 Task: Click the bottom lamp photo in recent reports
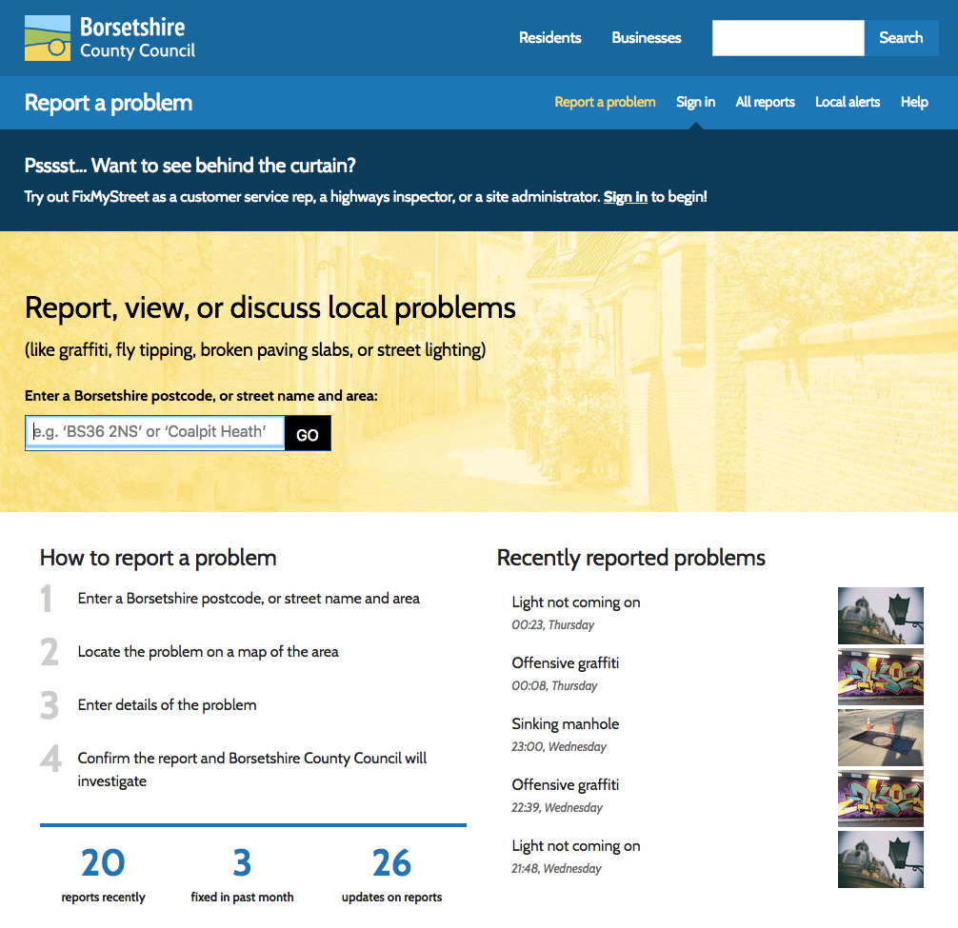tap(880, 859)
